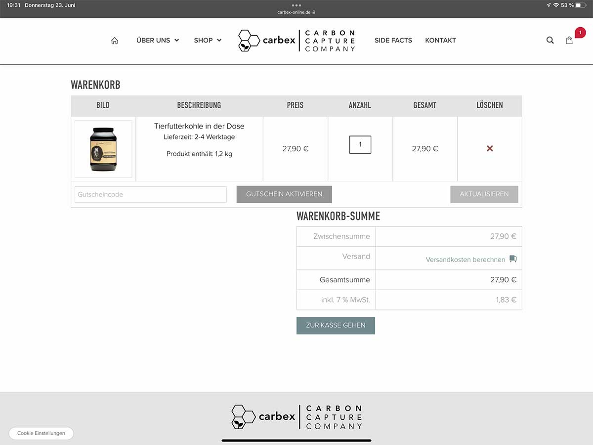
Task: Open Tierfutterkohle in der Dose product link
Action: pyautogui.click(x=199, y=126)
